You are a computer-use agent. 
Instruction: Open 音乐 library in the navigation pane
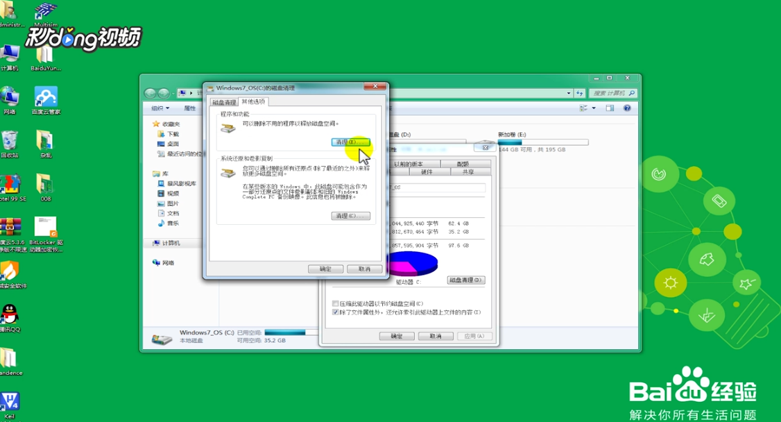169,223
